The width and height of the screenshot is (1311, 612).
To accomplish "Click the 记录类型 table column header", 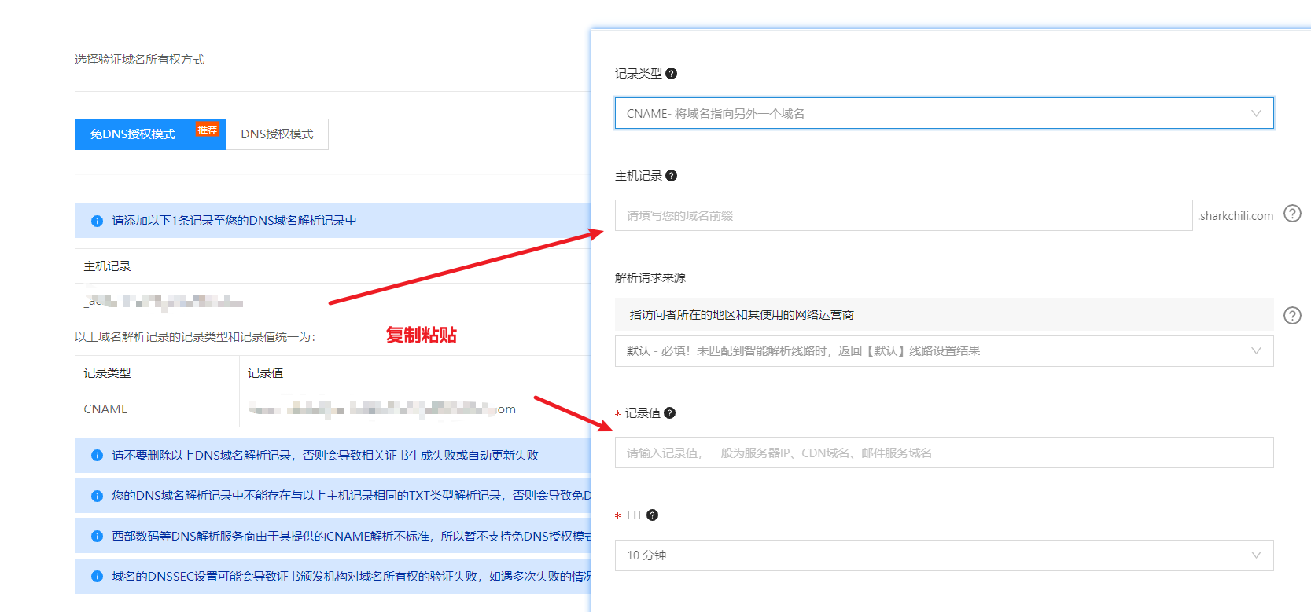I will point(107,372).
